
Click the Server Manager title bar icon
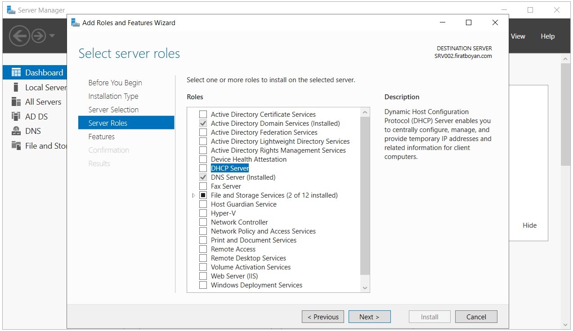tap(11, 10)
